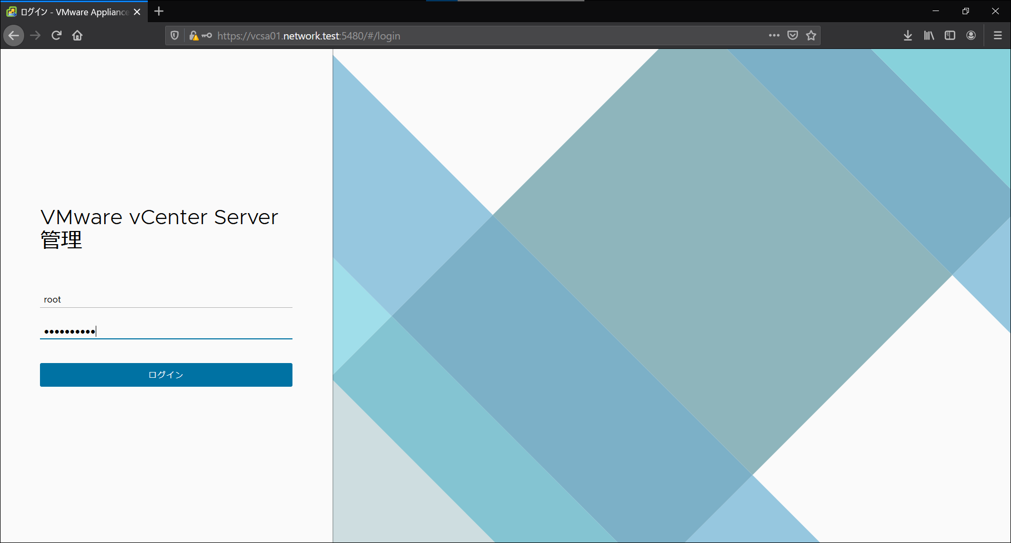Open the Downloads panel
The image size is (1011, 543).
point(908,36)
